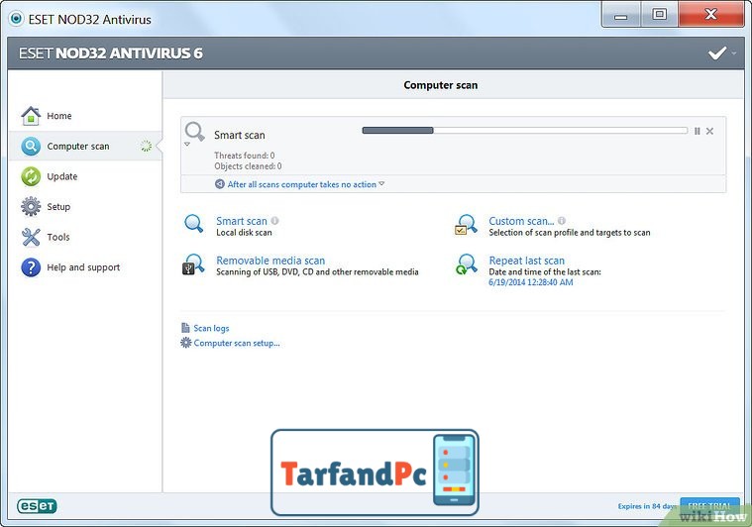Click the Computer scan heading
This screenshot has width=752, height=527.
pyautogui.click(x=440, y=85)
